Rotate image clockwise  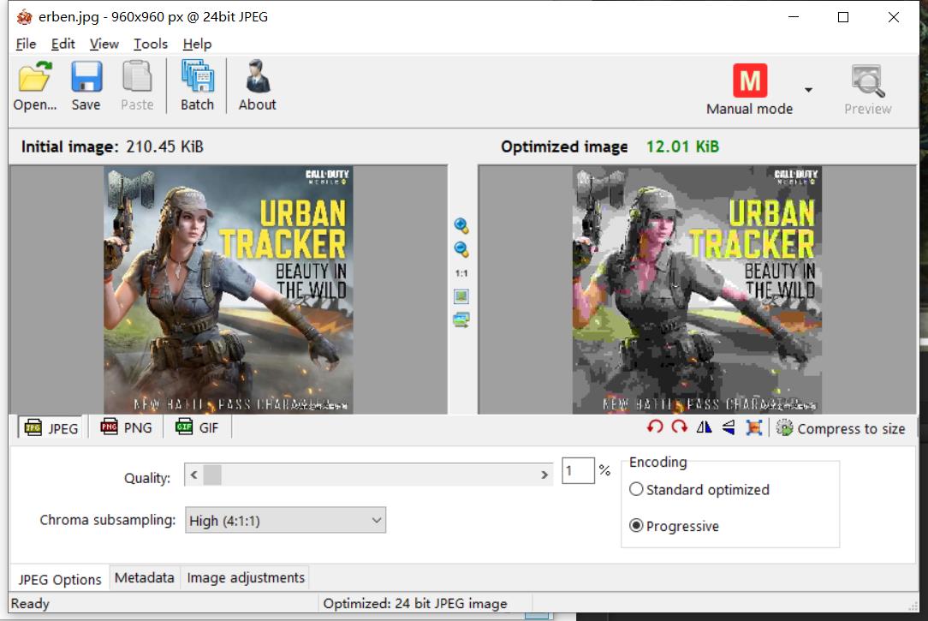(680, 427)
